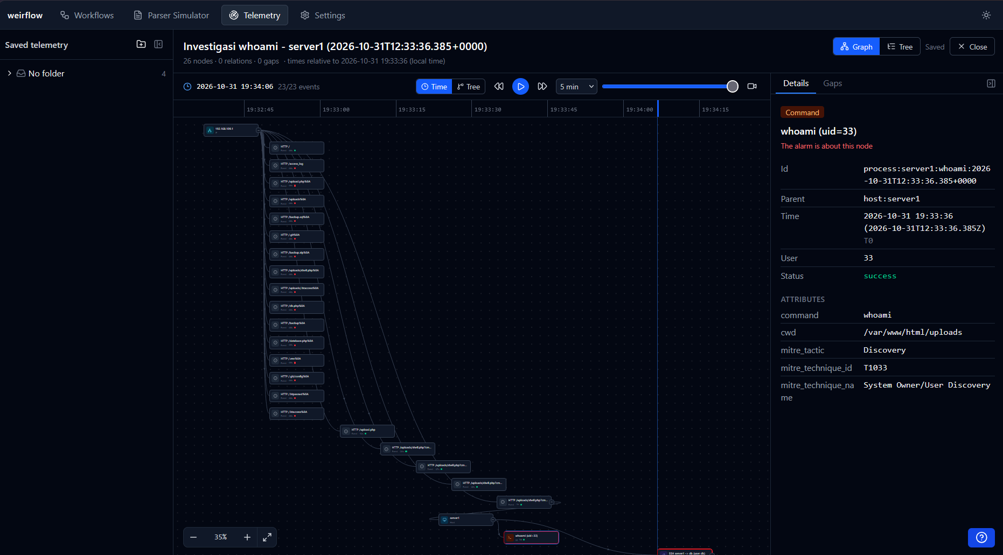Collapse the Details side panel icon
The height and width of the screenshot is (555, 1003).
[x=991, y=83]
